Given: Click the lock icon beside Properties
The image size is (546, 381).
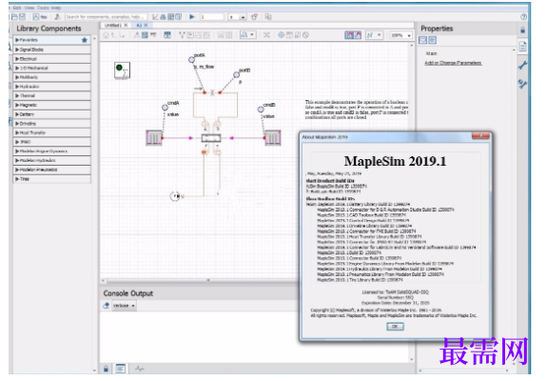Looking at the screenshot, I should tap(522, 30).
